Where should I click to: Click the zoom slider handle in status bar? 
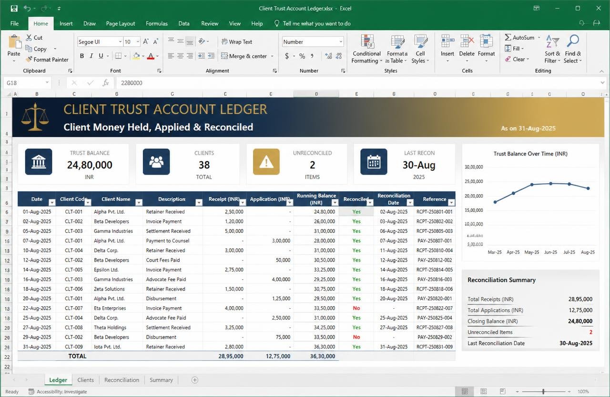(x=543, y=392)
